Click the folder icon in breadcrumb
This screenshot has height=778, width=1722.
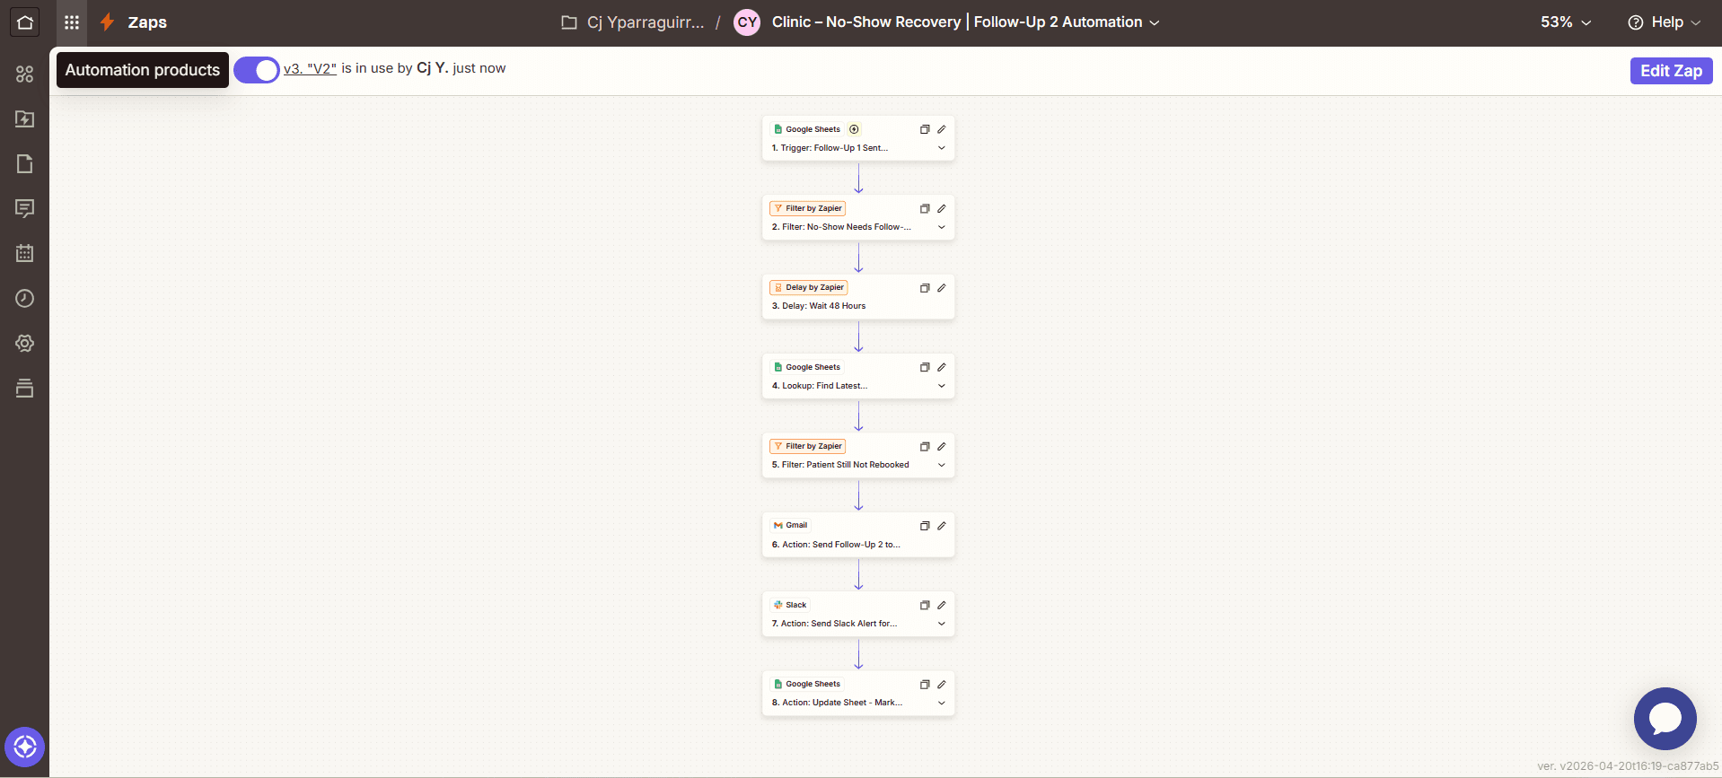point(569,22)
